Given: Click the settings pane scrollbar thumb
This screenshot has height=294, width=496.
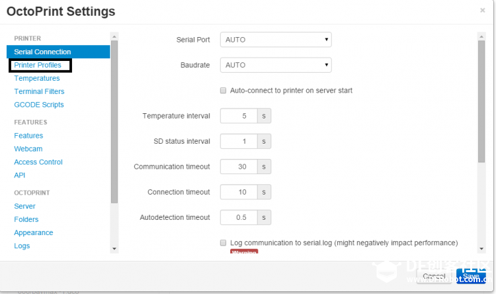Looking at the screenshot, I should point(481,101).
